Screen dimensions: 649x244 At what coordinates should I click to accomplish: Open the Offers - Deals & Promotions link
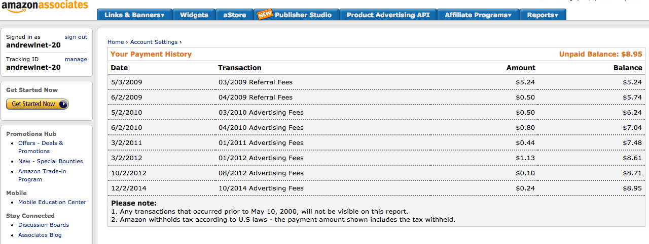coord(41,147)
